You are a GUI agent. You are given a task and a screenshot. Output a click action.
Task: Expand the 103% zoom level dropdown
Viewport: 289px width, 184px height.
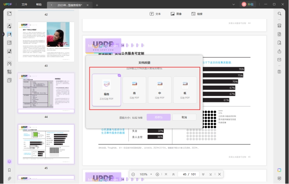pos(151,174)
